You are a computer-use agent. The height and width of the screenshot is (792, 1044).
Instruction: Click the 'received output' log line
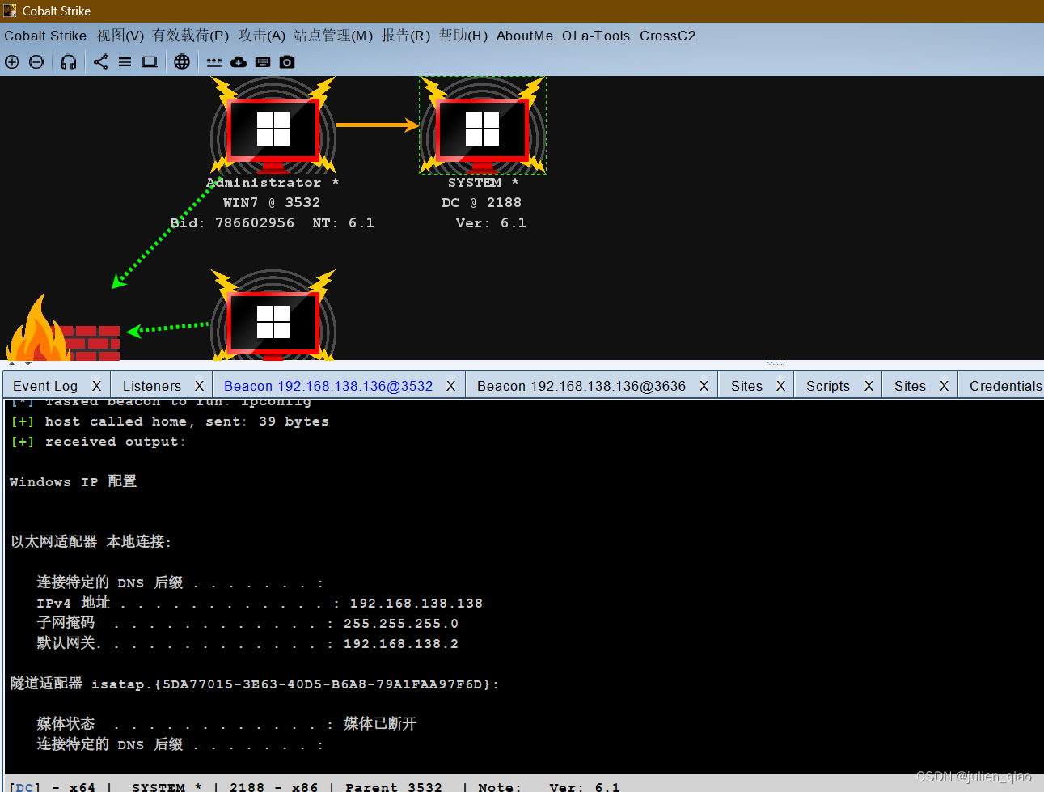click(98, 442)
